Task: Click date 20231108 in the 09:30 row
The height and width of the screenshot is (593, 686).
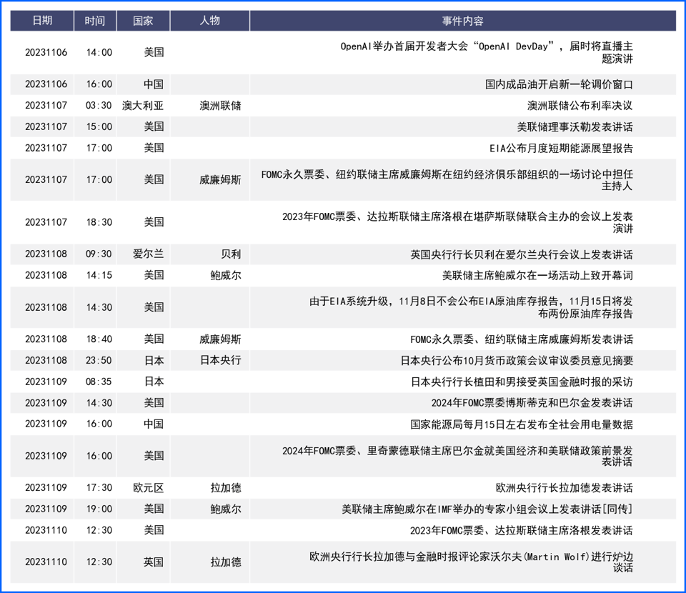Action: [x=46, y=254]
